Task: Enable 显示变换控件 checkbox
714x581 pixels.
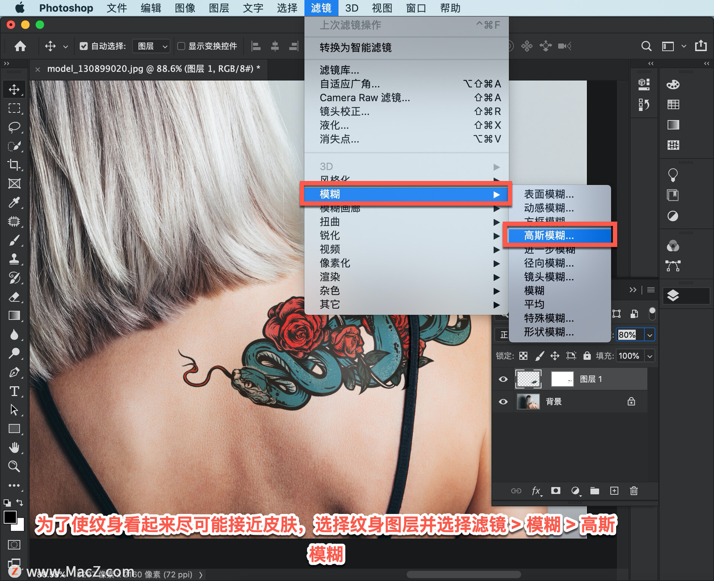Action: tap(181, 46)
